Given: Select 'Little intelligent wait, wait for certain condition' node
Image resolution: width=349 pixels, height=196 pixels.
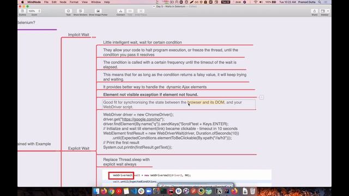Looking at the screenshot, I should 142,42.
